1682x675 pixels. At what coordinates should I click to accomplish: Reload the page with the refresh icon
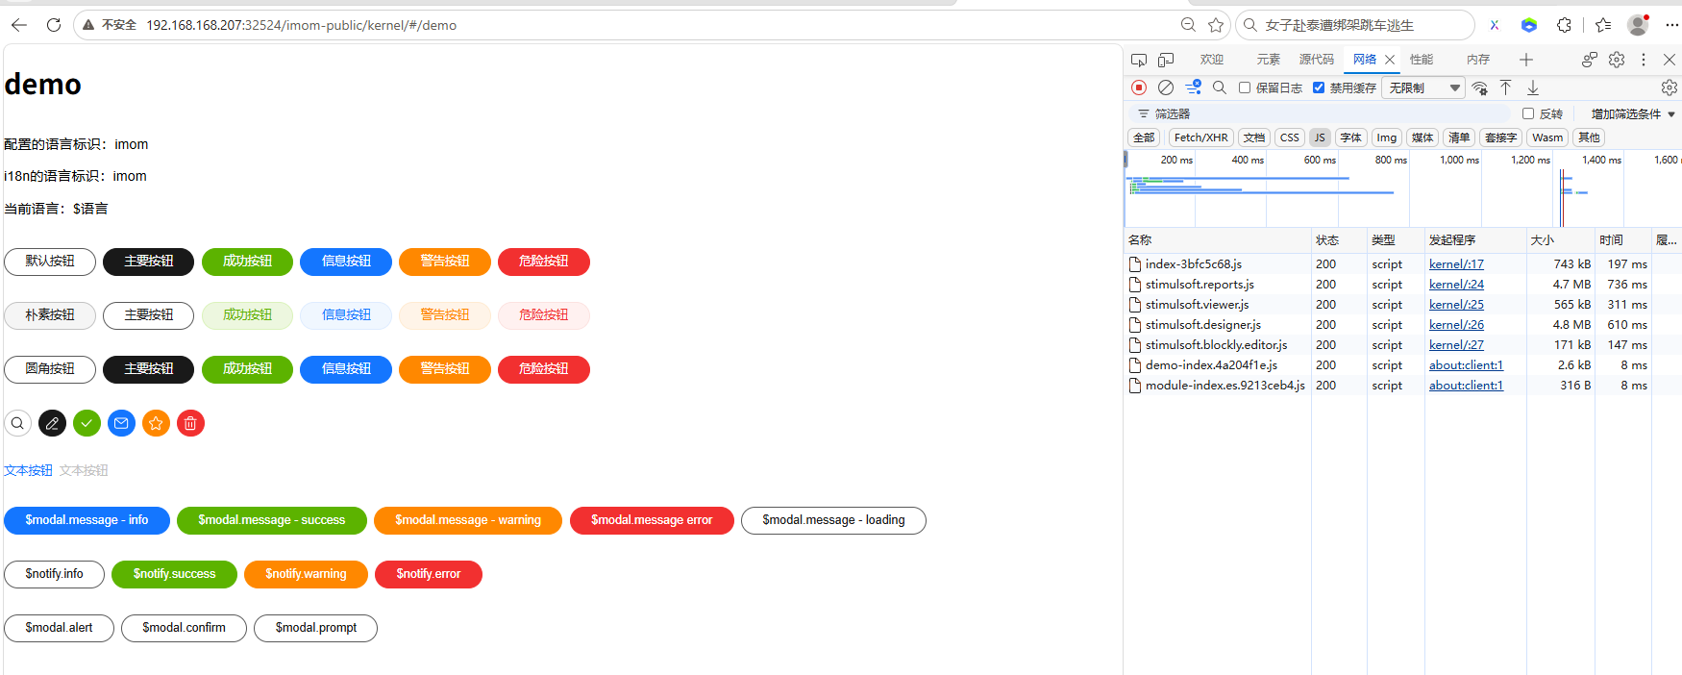click(54, 25)
